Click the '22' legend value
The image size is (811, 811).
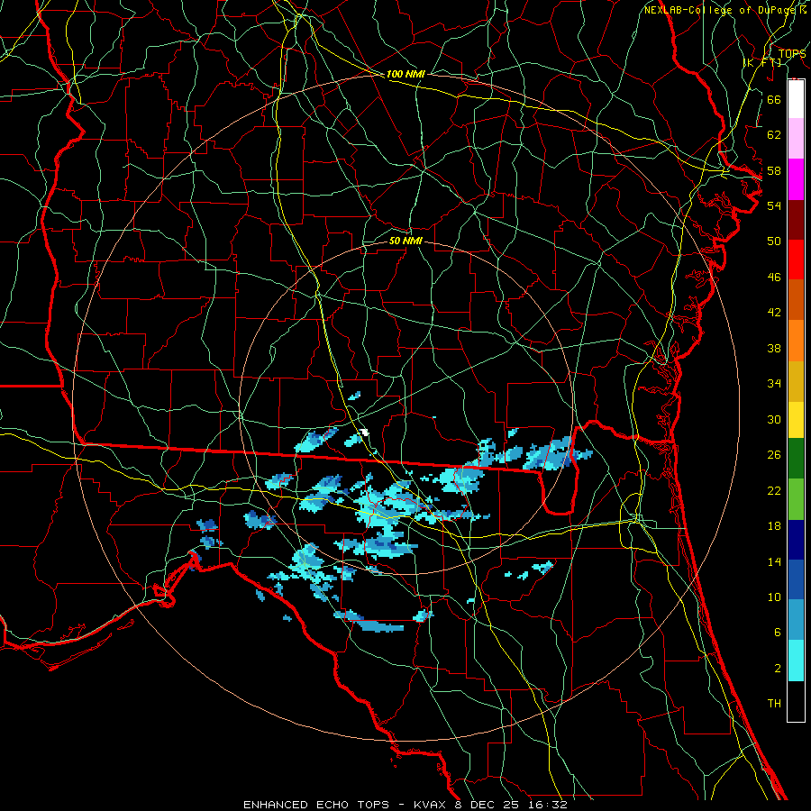tap(774, 490)
